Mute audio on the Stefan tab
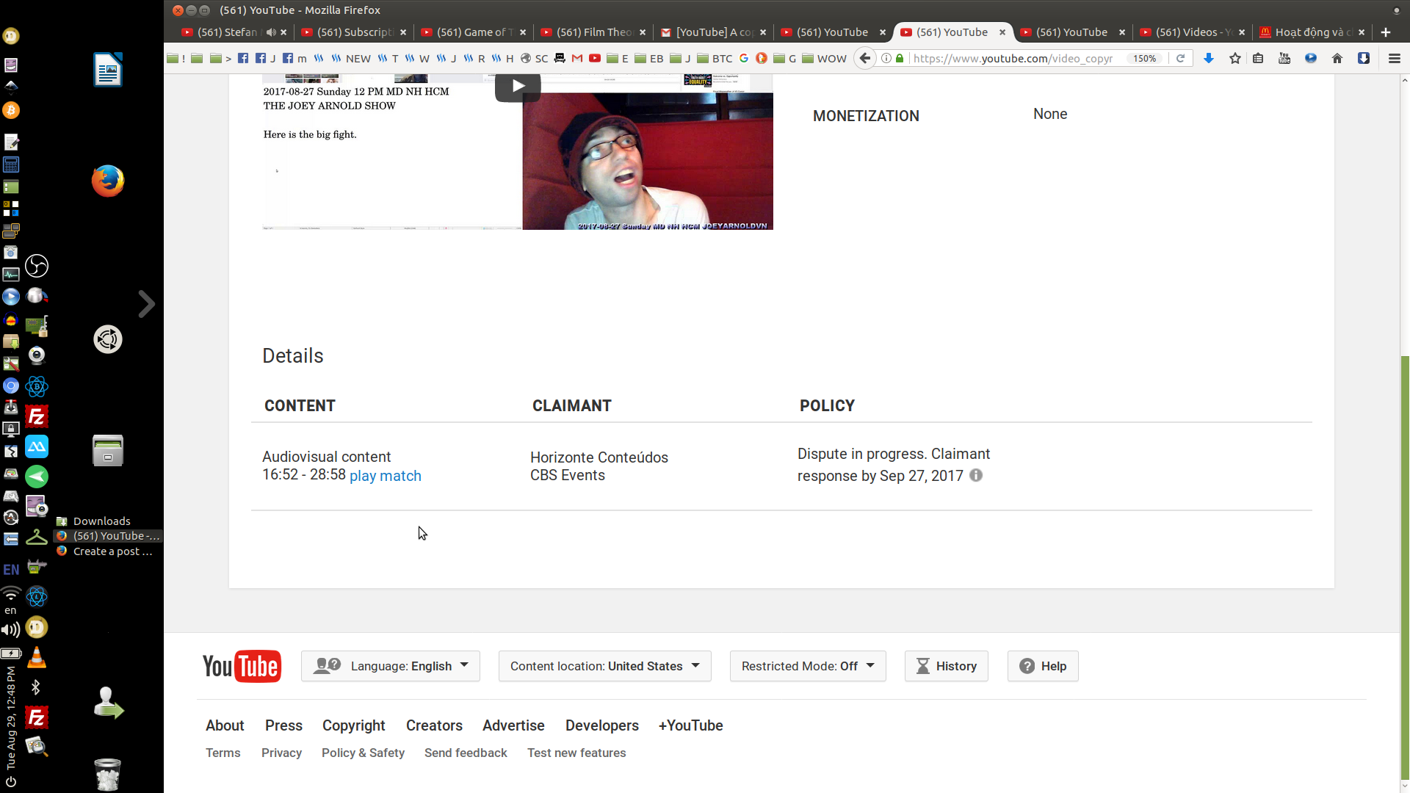The image size is (1410, 793). 271,32
